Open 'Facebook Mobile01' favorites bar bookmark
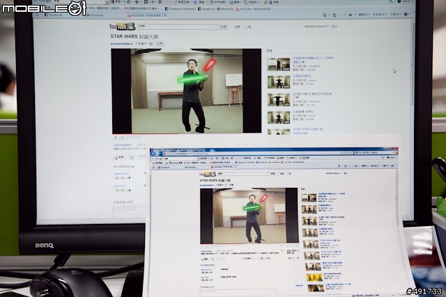This screenshot has height=297, width=446. coord(180,9)
